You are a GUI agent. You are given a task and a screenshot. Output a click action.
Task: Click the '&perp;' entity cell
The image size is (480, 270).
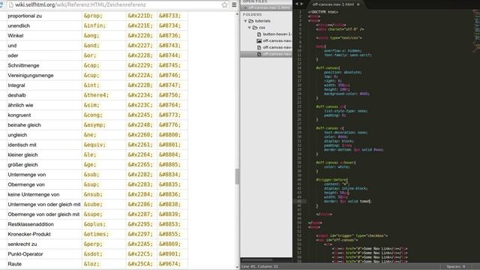(x=93, y=244)
